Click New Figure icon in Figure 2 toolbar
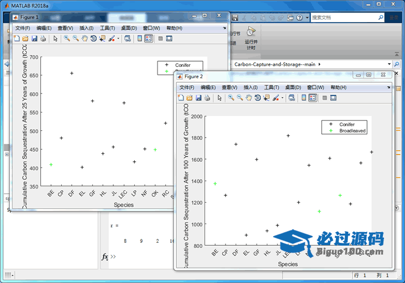This screenshot has height=283, width=405. coord(181,98)
